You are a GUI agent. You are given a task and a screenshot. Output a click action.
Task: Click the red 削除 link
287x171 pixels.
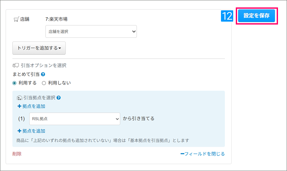tap(17, 154)
